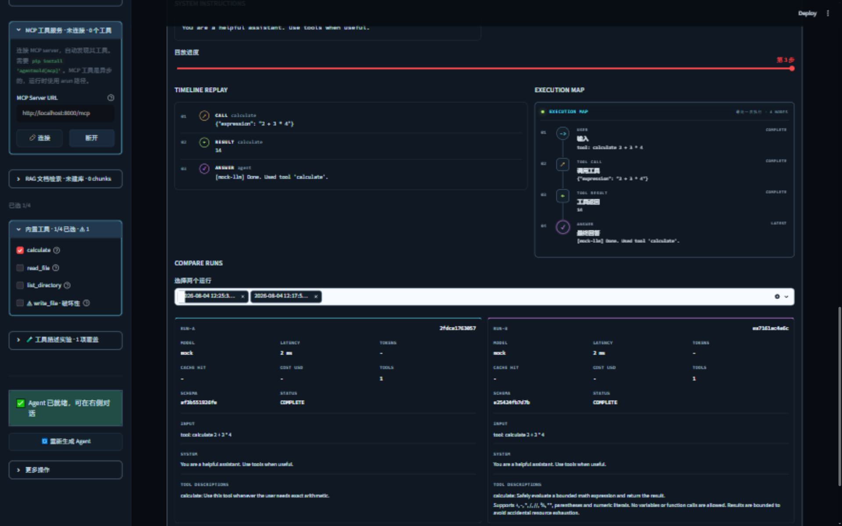Click the Deploy button
The height and width of the screenshot is (526, 842).
point(807,13)
